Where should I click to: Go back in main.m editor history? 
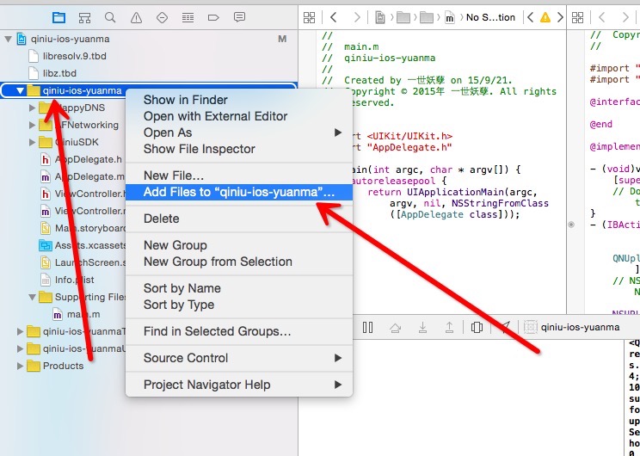(334, 17)
